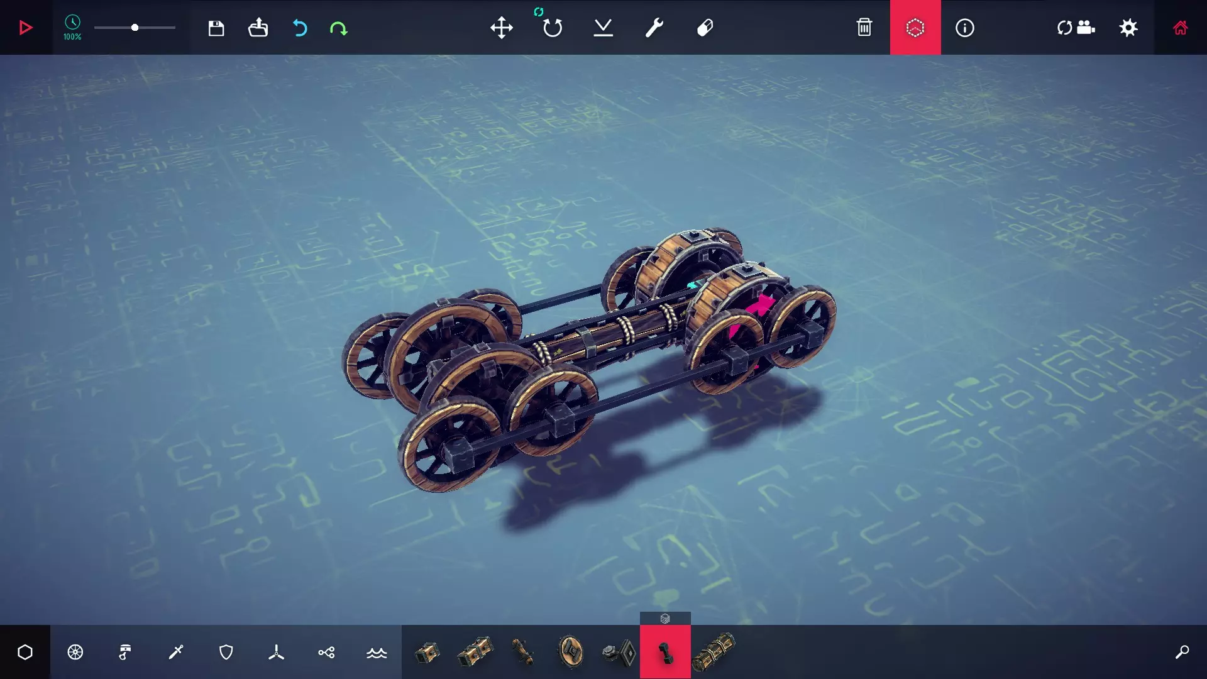1207x679 pixels.
Task: Toggle the highlighted bounding box button
Action: pos(915,28)
